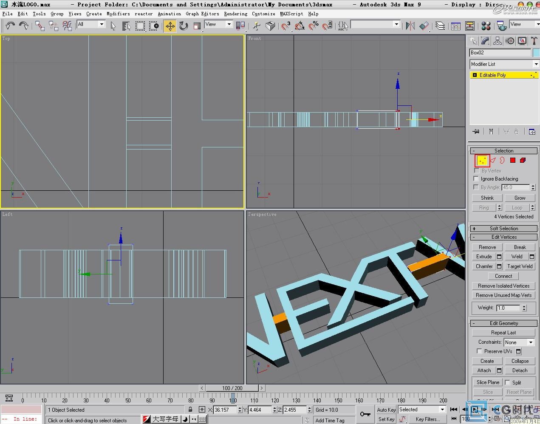Open the View reference coordinate dropdown

[218, 24]
